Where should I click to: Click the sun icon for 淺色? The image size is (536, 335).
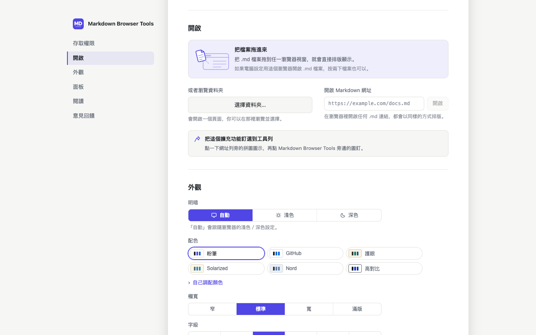click(x=278, y=215)
